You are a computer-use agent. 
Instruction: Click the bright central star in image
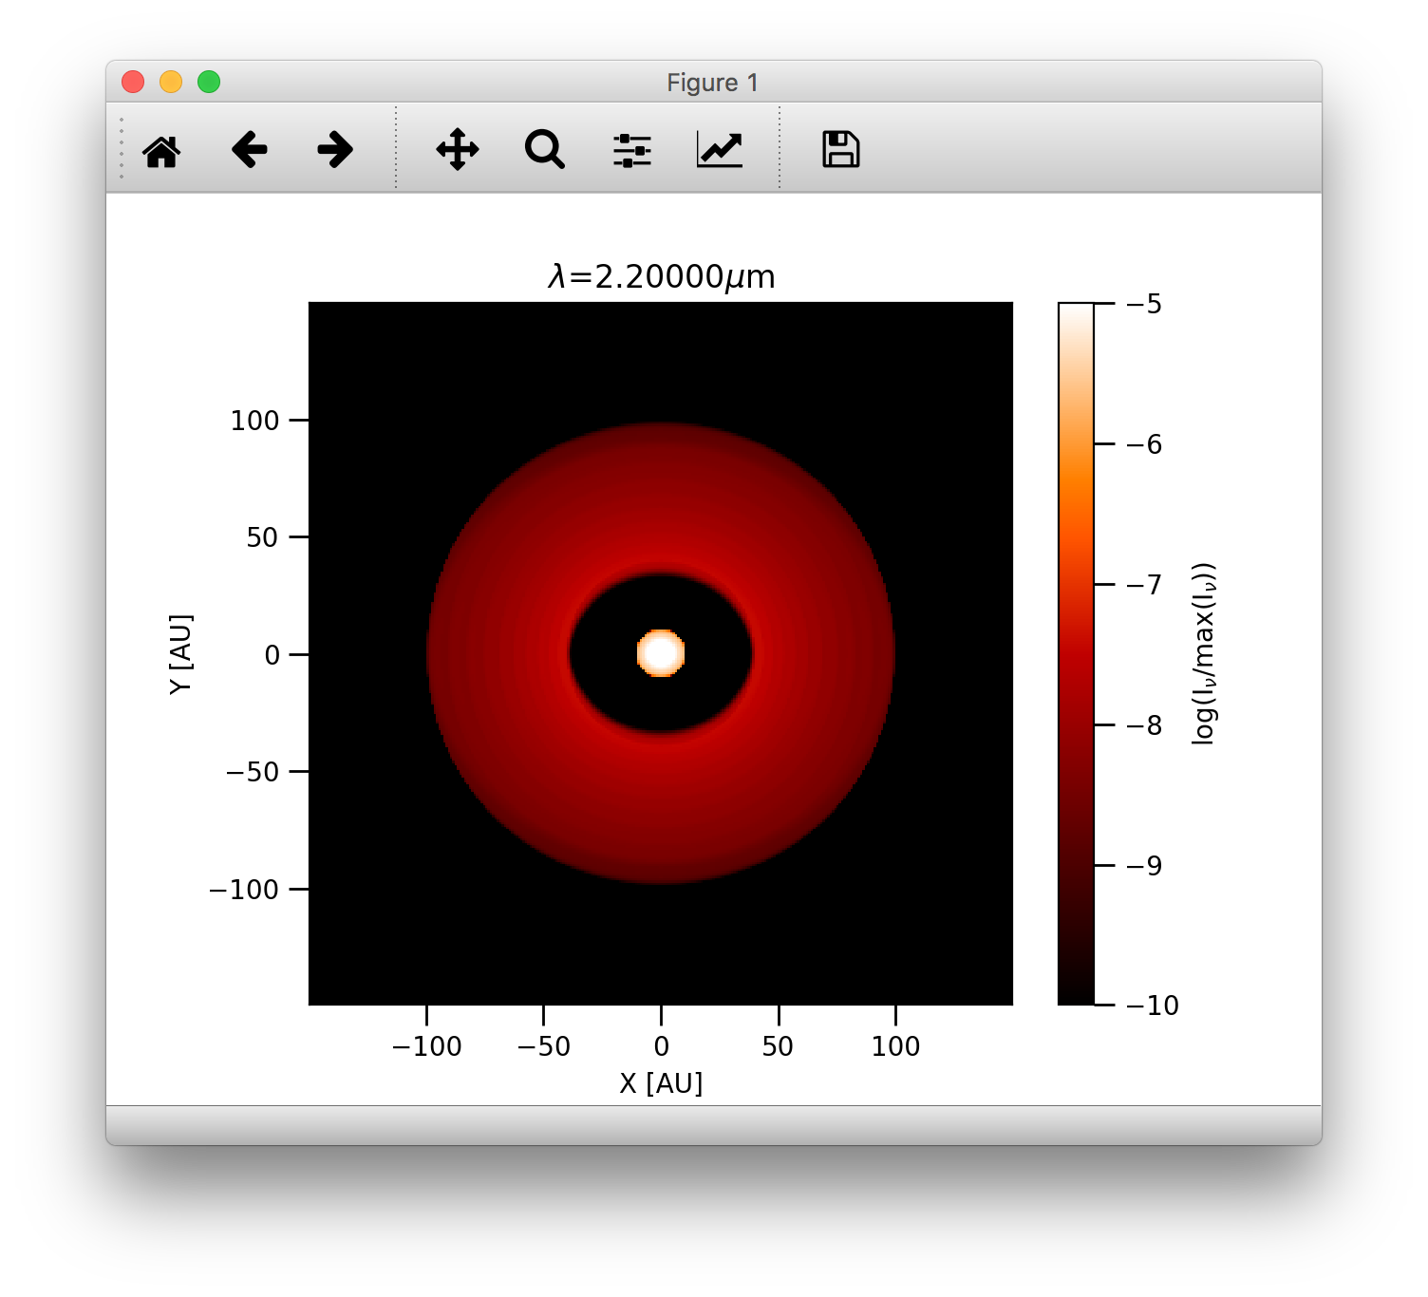pyautogui.click(x=661, y=653)
